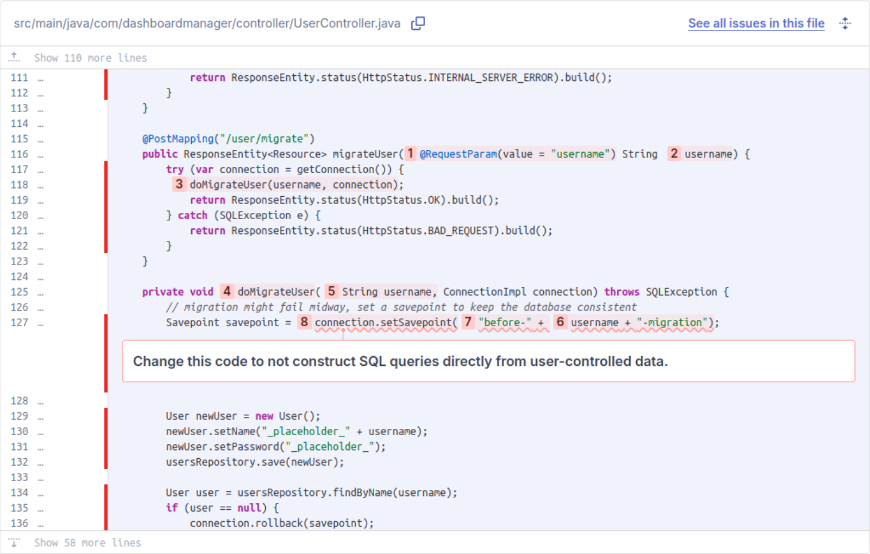Expand Show 58 more lines at the bottom
The height and width of the screenshot is (554, 870).
pos(87,542)
